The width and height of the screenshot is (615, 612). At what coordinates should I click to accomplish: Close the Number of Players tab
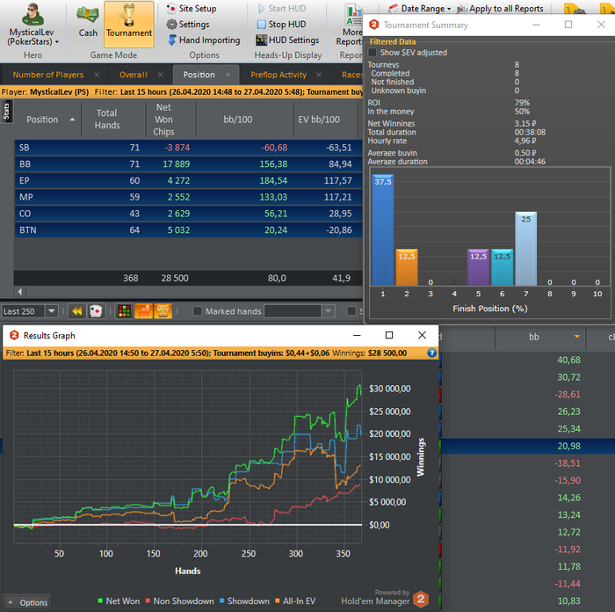97,75
